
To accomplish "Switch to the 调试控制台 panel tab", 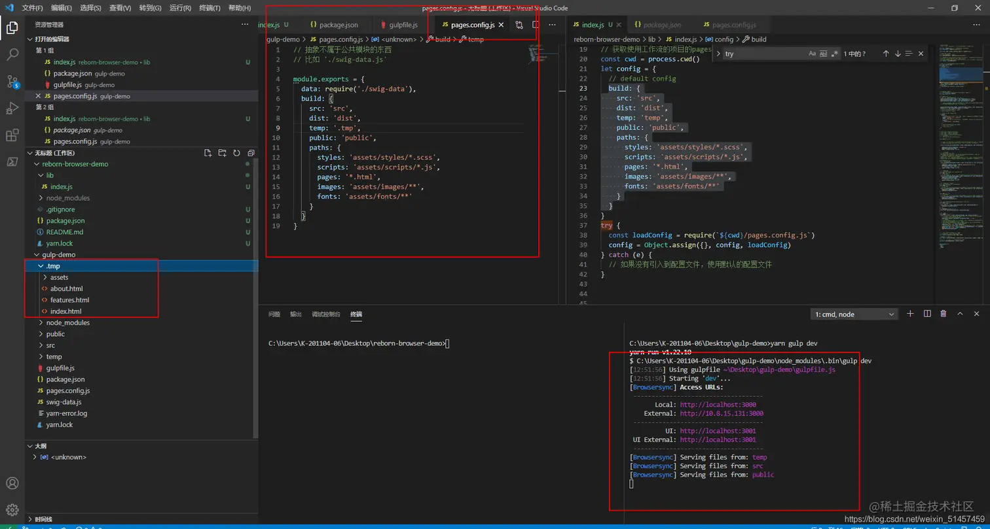I will point(326,315).
